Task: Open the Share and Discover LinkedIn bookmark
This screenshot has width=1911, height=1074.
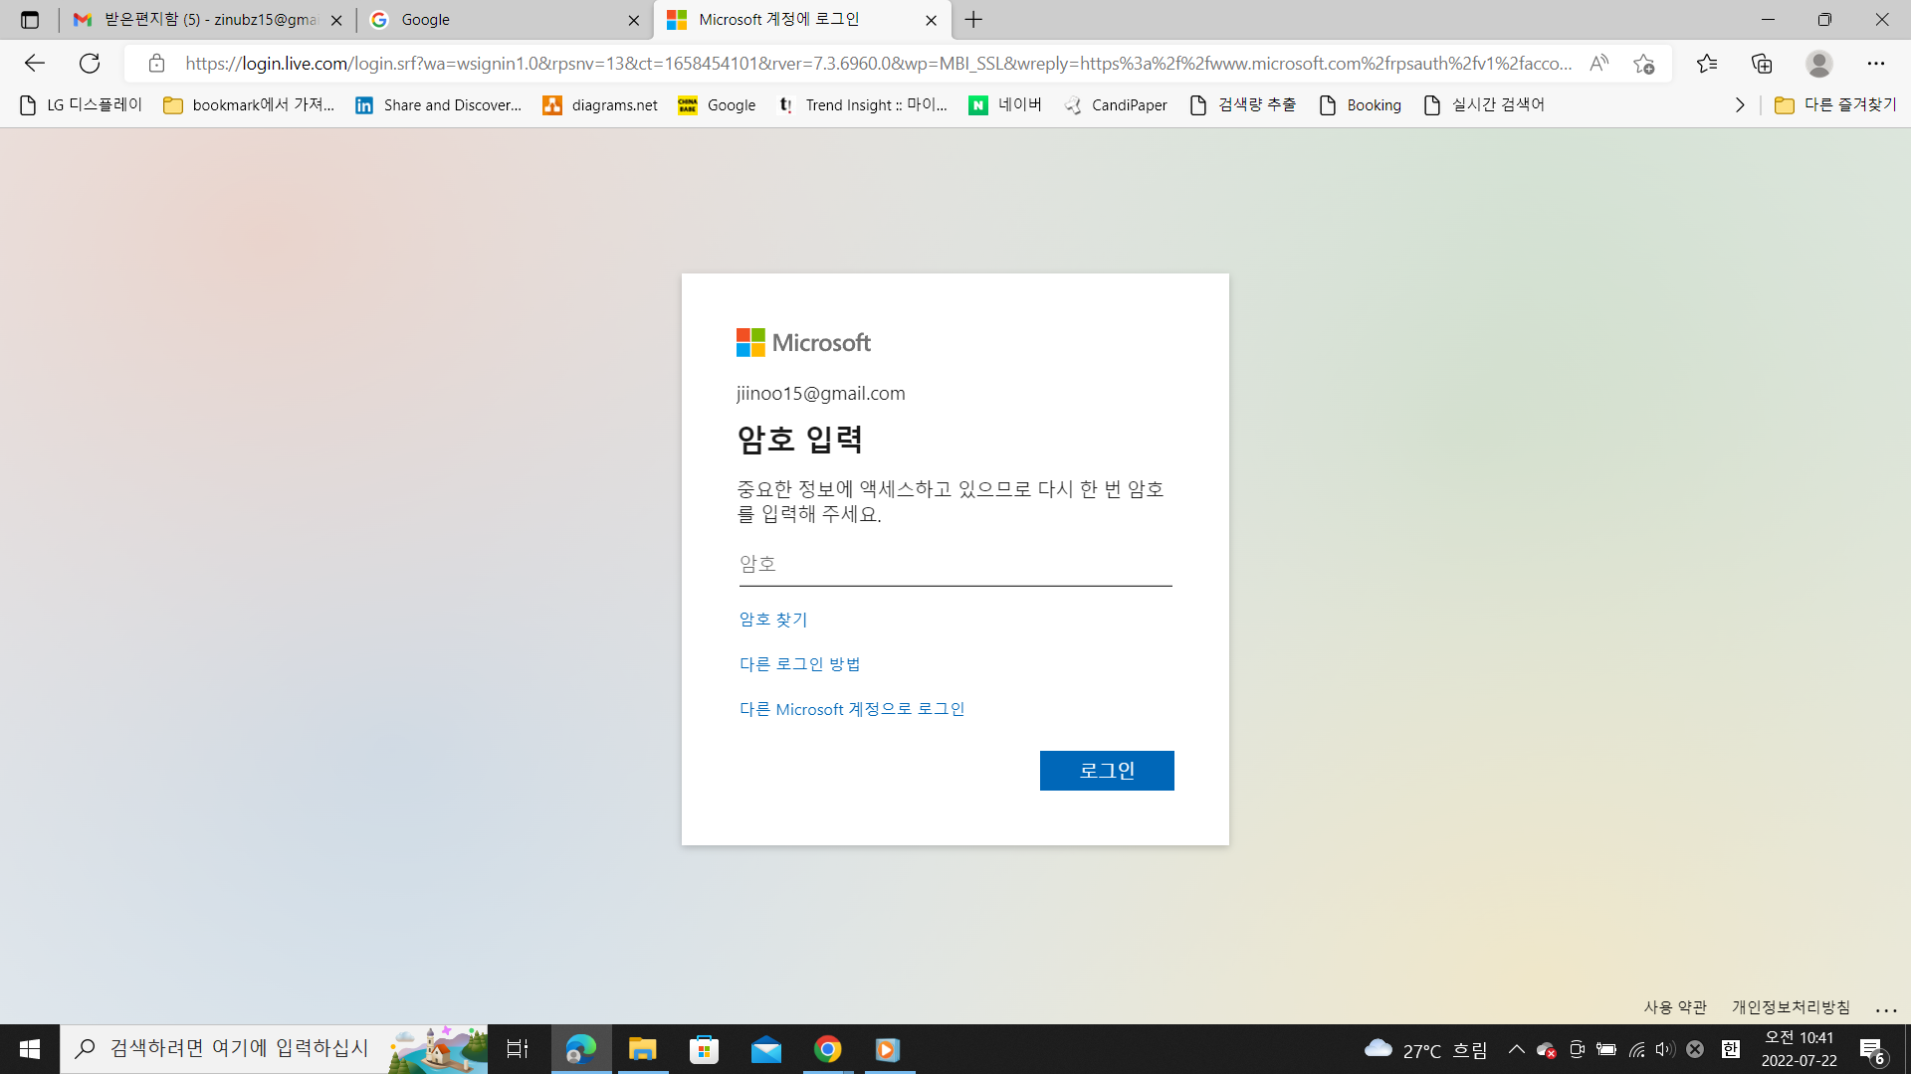Action: point(438,105)
